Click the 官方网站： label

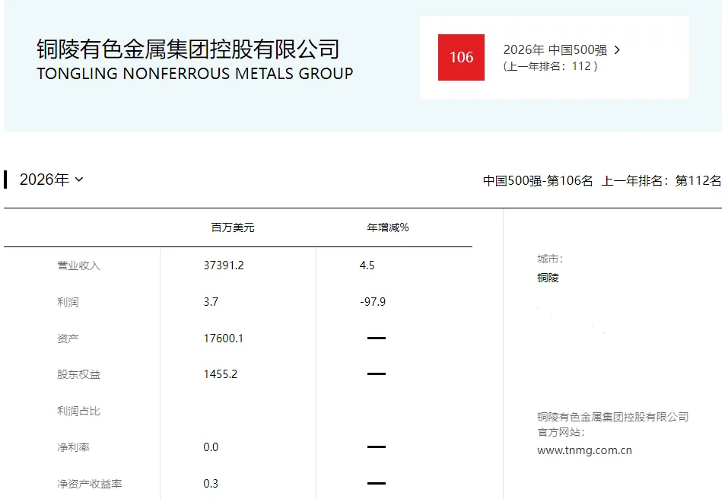[x=561, y=432]
